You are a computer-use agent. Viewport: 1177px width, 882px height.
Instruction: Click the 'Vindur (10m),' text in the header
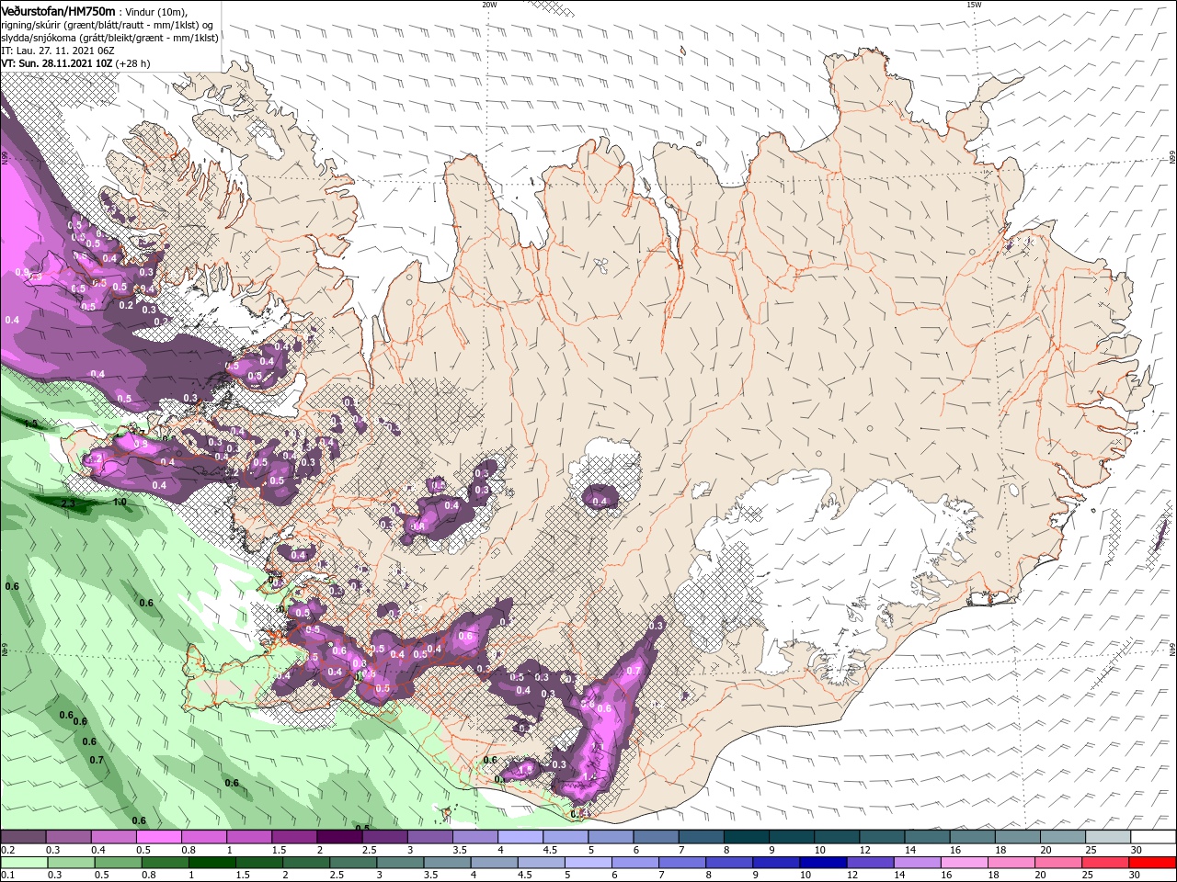(x=157, y=11)
